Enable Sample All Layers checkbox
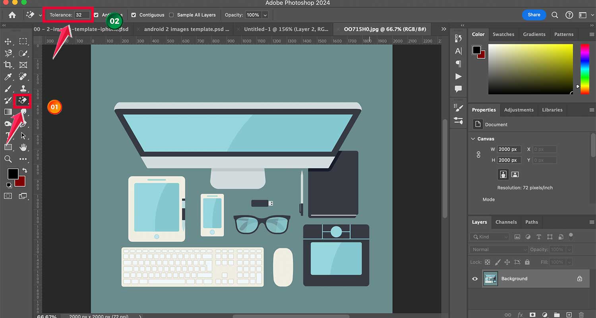 point(171,15)
